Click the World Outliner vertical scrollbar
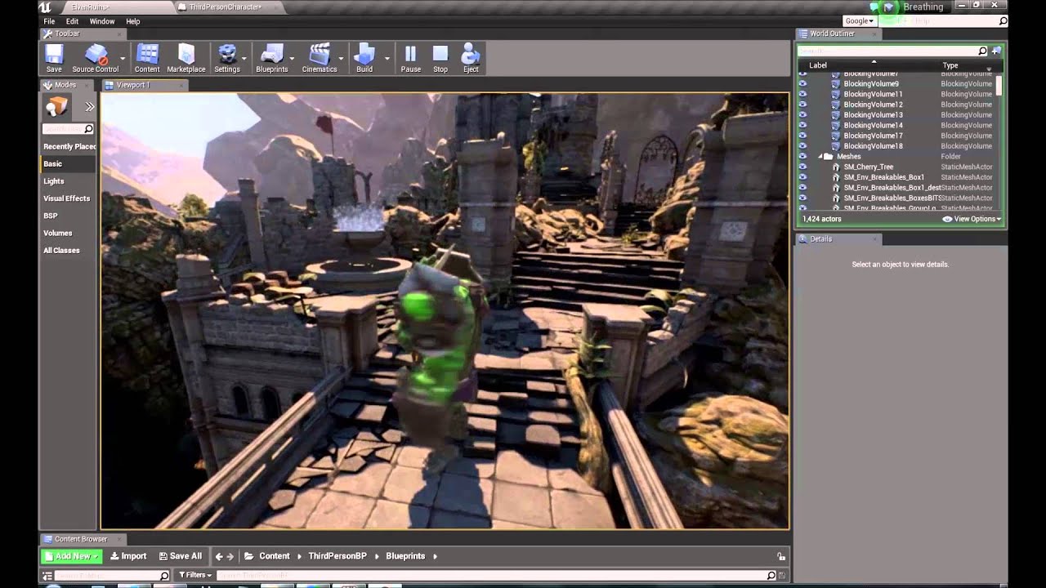 999,86
